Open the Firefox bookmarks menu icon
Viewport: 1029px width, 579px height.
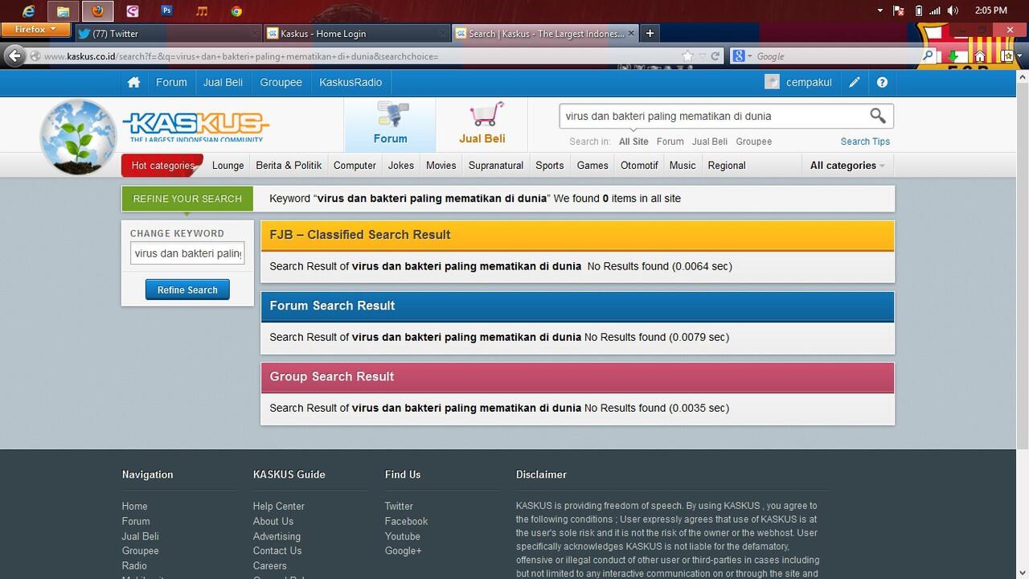click(x=1007, y=56)
